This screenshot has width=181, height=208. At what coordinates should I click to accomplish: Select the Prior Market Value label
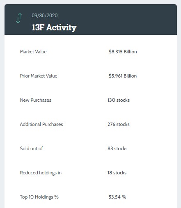click(39, 76)
